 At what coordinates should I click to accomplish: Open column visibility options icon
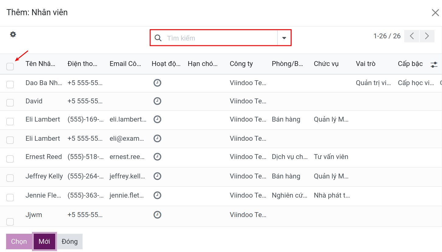[434, 64]
